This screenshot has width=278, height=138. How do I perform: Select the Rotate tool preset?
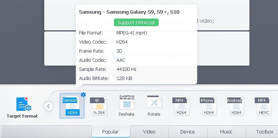coord(154,106)
